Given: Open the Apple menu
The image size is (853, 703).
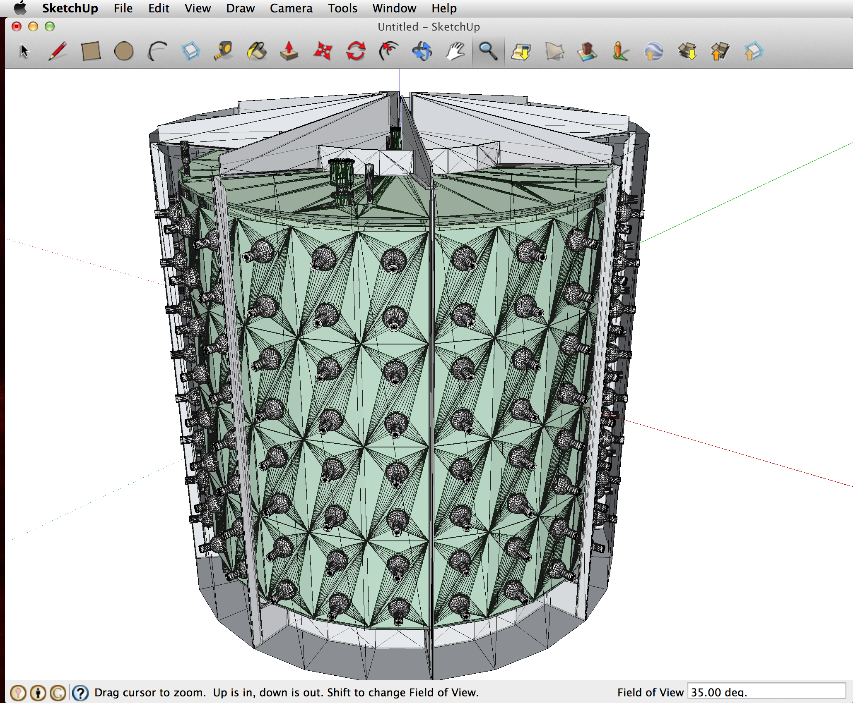Looking at the screenshot, I should (20, 8).
